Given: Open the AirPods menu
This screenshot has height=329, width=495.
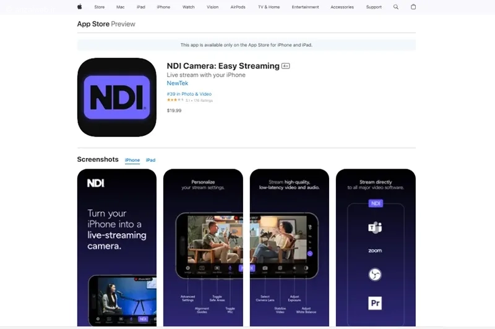Looking at the screenshot, I should click(238, 7).
